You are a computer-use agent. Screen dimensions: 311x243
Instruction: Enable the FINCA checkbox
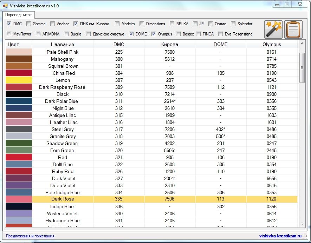[x=198, y=34]
